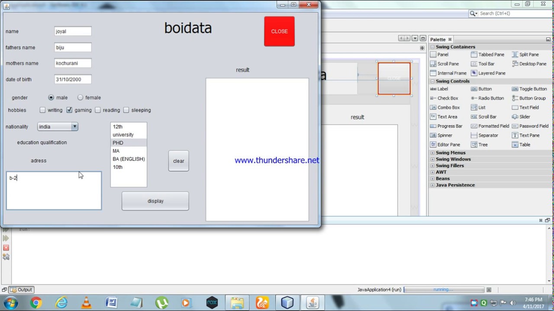The image size is (554, 311).
Task: Expand the Swing Menus palette section
Action: coord(432,153)
